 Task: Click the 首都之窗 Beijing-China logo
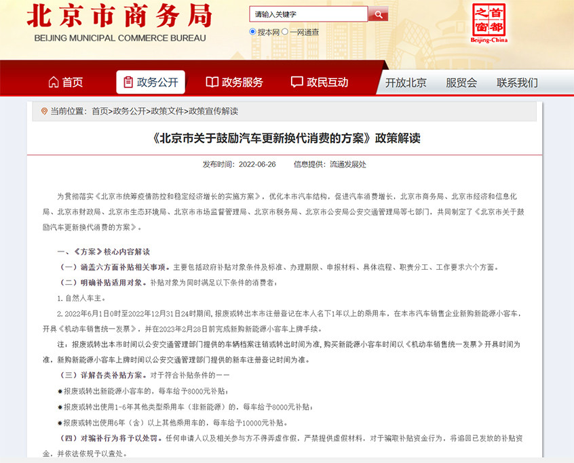[x=489, y=23]
